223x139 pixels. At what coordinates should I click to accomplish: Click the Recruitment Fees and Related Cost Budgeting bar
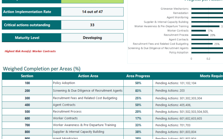click(x=202, y=44)
